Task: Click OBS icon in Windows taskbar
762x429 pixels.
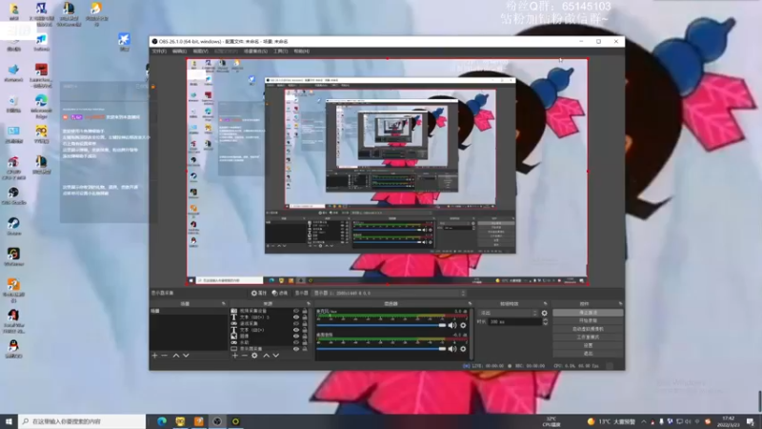Action: coord(217,421)
